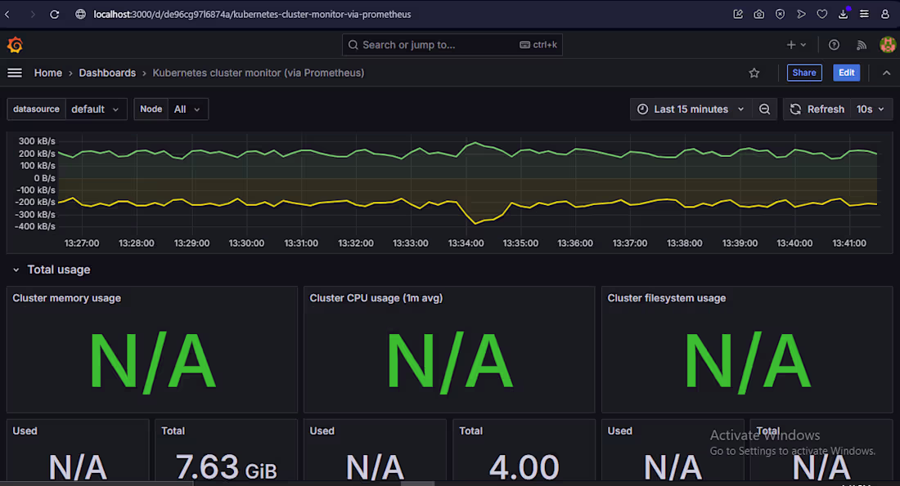Open the browser downloads icon

pyautogui.click(x=844, y=15)
